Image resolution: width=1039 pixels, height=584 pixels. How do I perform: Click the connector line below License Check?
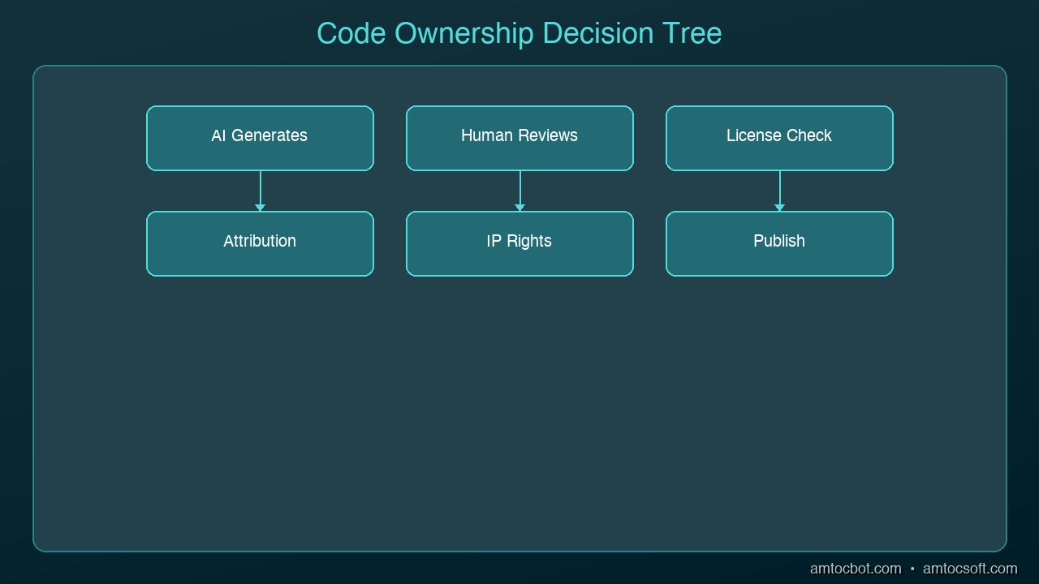tap(779, 188)
